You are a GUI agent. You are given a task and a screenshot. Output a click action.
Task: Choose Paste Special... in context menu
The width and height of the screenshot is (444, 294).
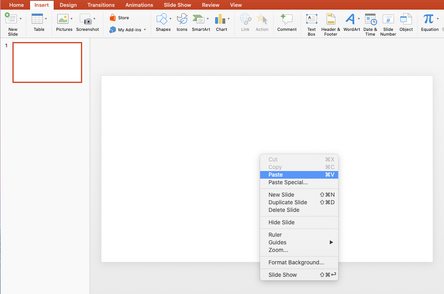(x=299, y=182)
